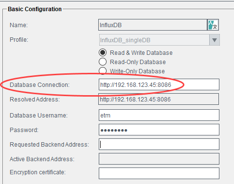The image size is (234, 184).
Task: Click the Active Backend Address field
Action: 159,159
